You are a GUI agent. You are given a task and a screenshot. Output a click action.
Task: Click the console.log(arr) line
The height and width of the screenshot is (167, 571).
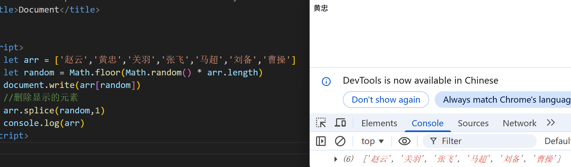[44, 123]
